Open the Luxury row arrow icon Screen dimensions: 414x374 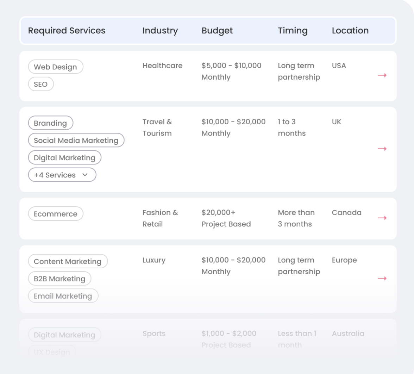click(382, 279)
